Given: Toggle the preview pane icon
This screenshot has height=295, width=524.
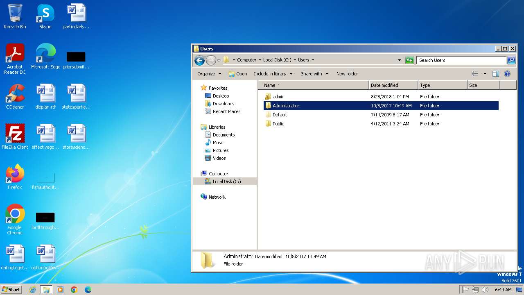Looking at the screenshot, I should pyautogui.click(x=496, y=74).
